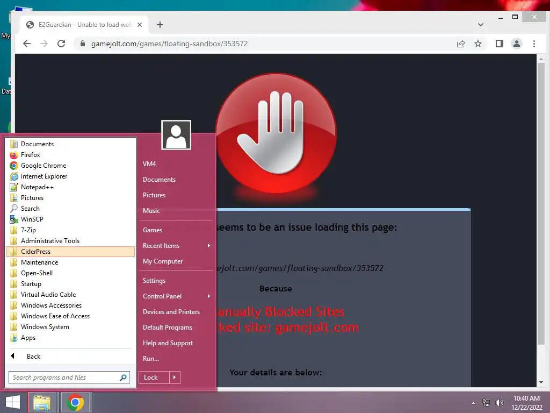Click the Windows Start button
The image size is (550, 413).
[13, 402]
